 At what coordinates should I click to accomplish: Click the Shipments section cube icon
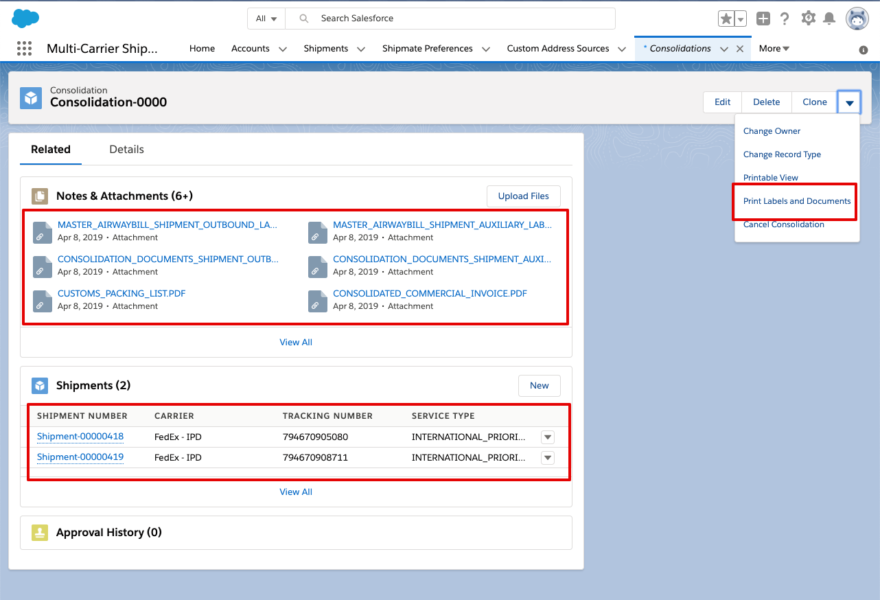tap(40, 385)
